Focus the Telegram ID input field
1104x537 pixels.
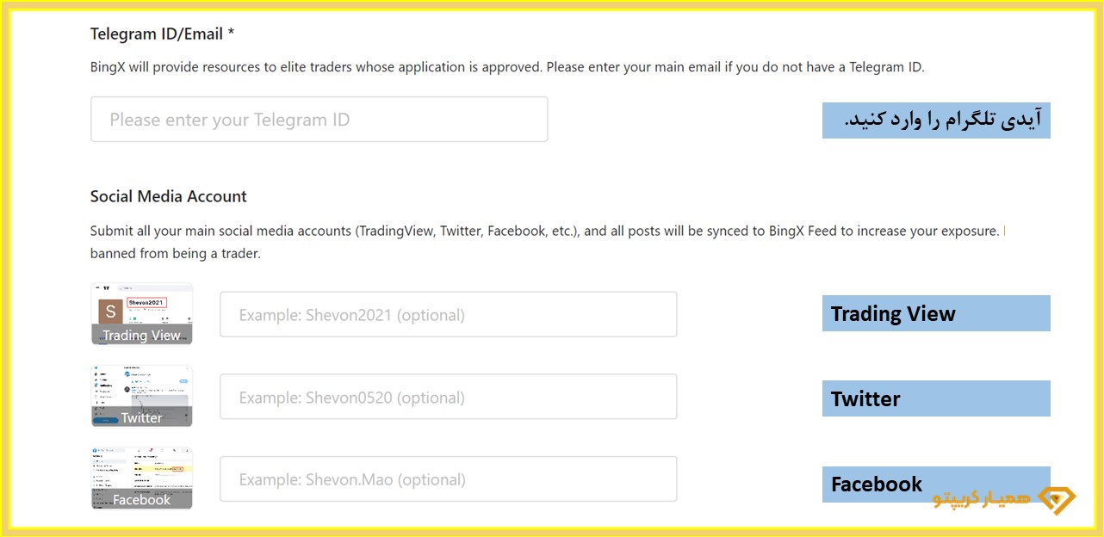pos(319,120)
